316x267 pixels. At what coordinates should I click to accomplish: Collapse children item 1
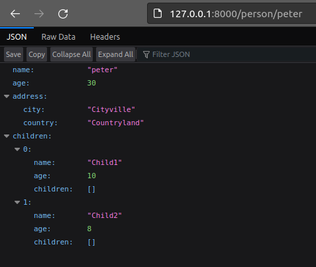click(x=17, y=202)
